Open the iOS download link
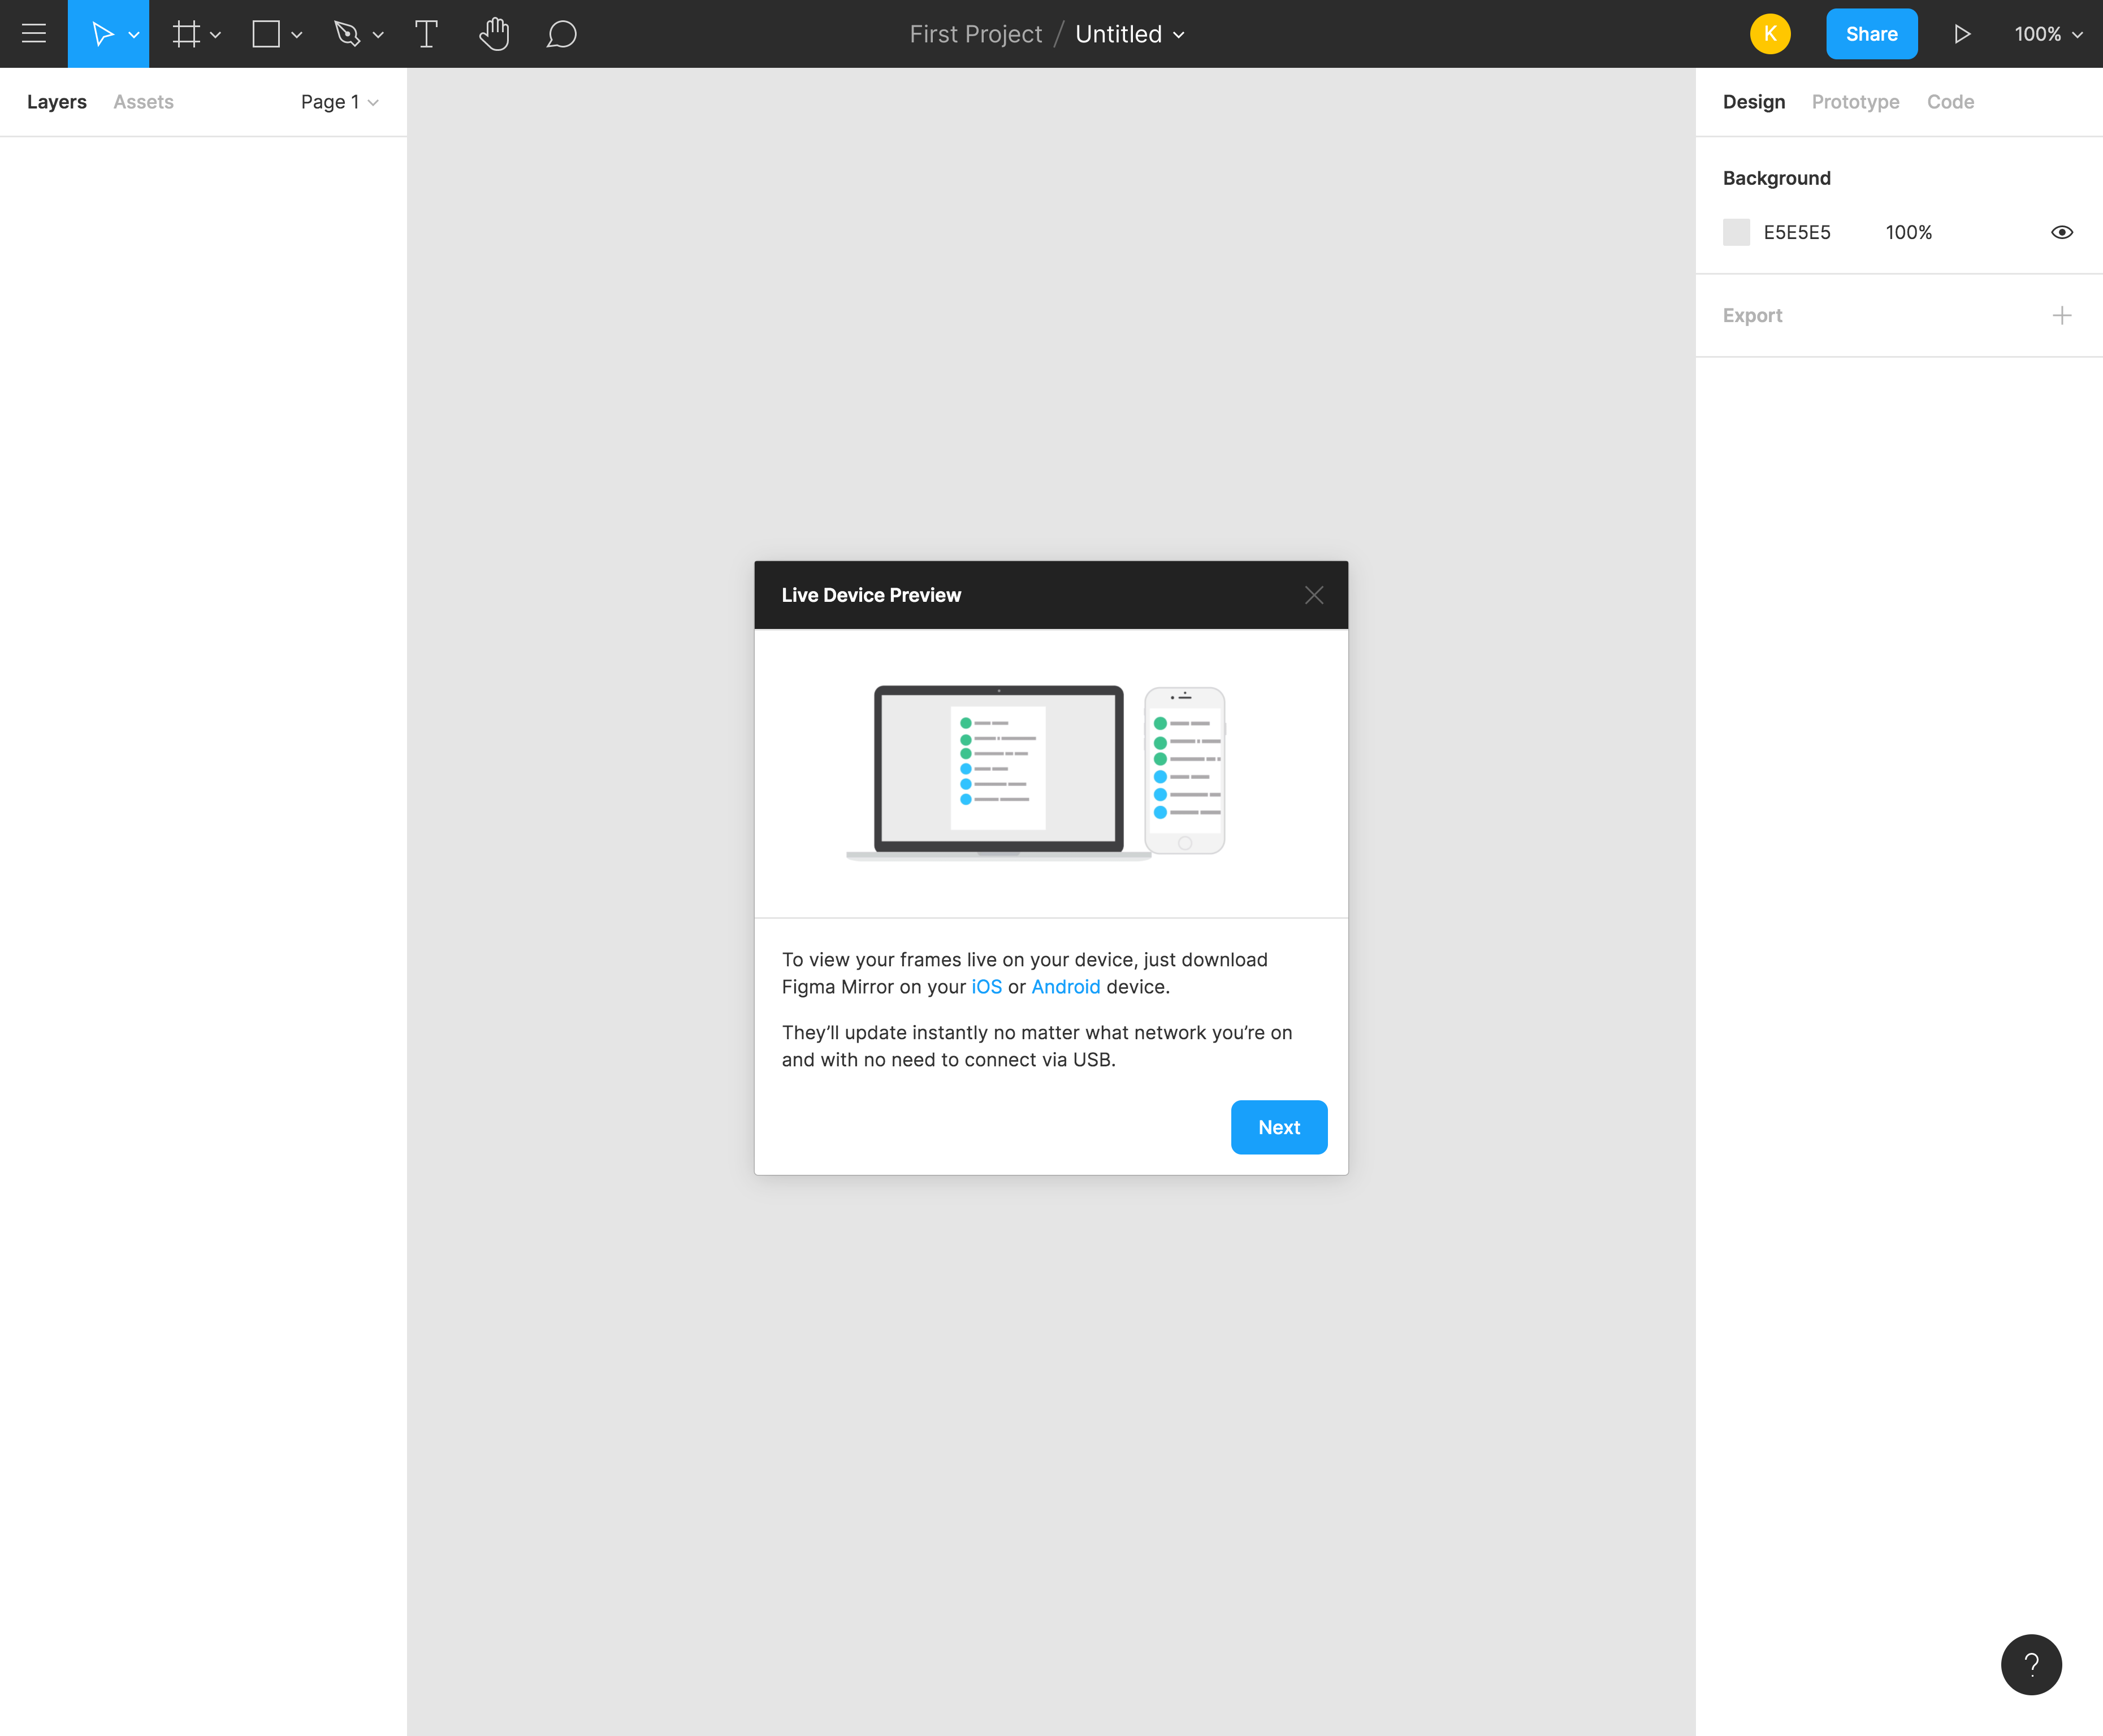 (986, 987)
